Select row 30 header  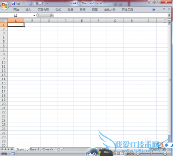4,145
